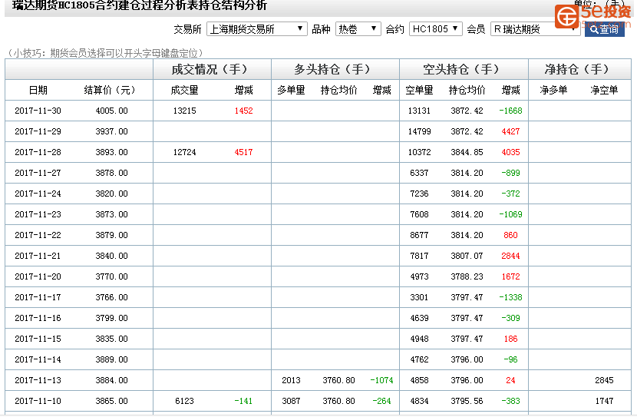Click the 净多单 column header
This screenshot has width=637, height=417.
click(x=553, y=90)
